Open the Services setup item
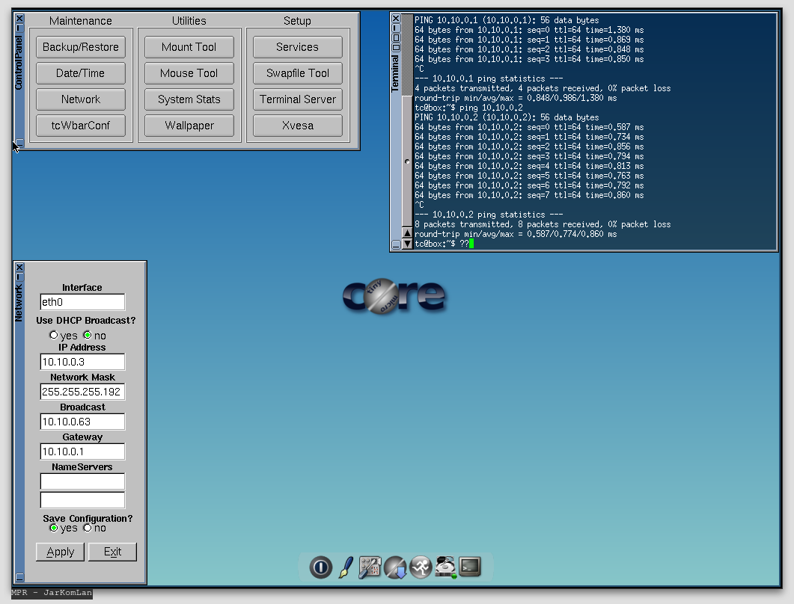The height and width of the screenshot is (604, 794). pos(297,47)
